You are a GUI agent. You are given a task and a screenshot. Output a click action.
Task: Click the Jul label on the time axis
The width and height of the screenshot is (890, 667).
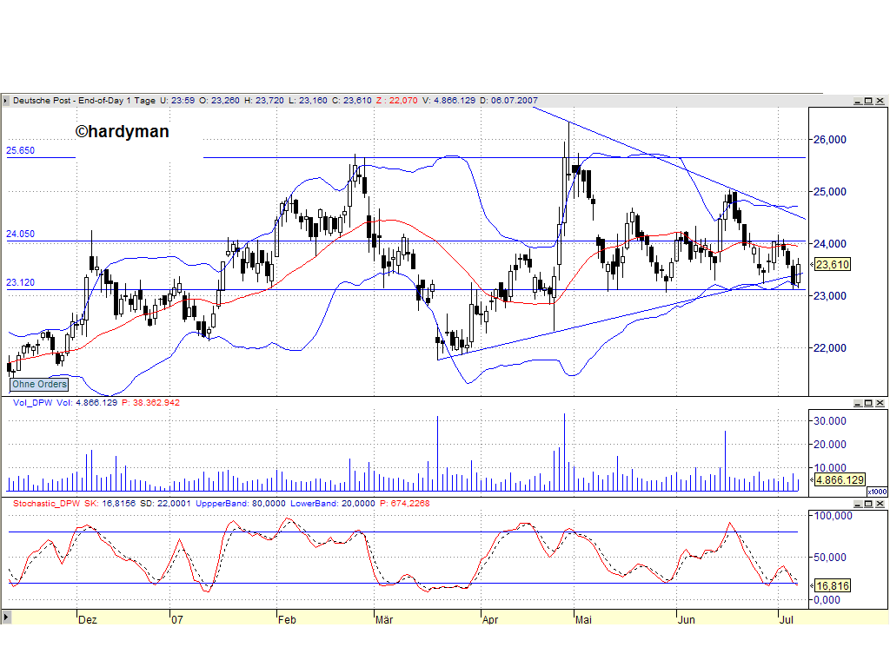pyautogui.click(x=787, y=620)
